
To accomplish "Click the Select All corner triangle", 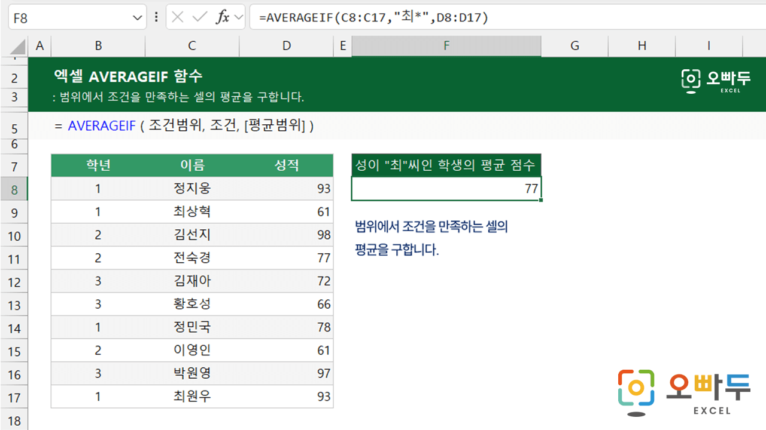I will point(18,47).
